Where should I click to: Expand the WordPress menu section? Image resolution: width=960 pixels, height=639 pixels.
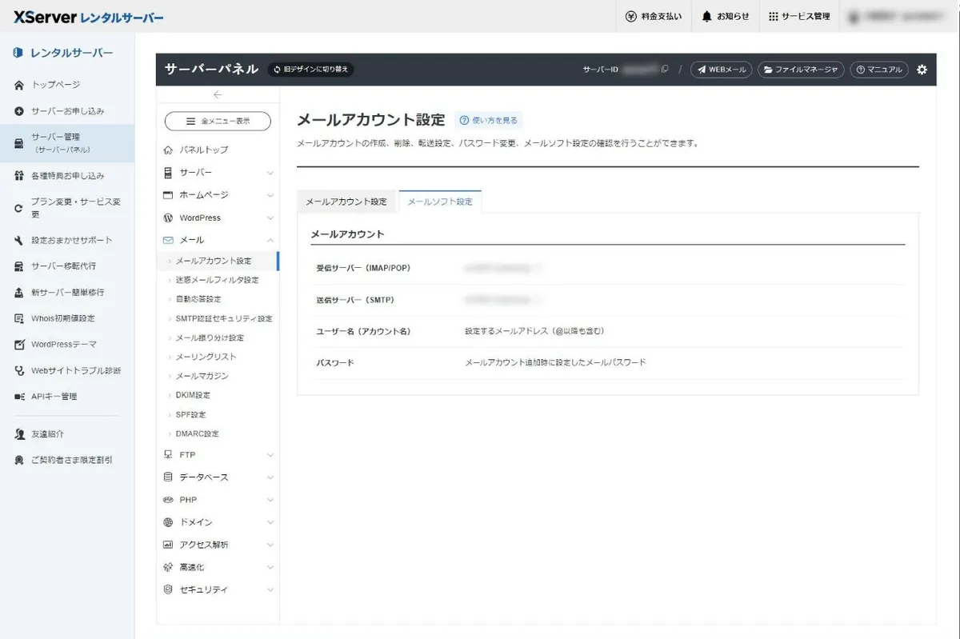[x=218, y=218]
